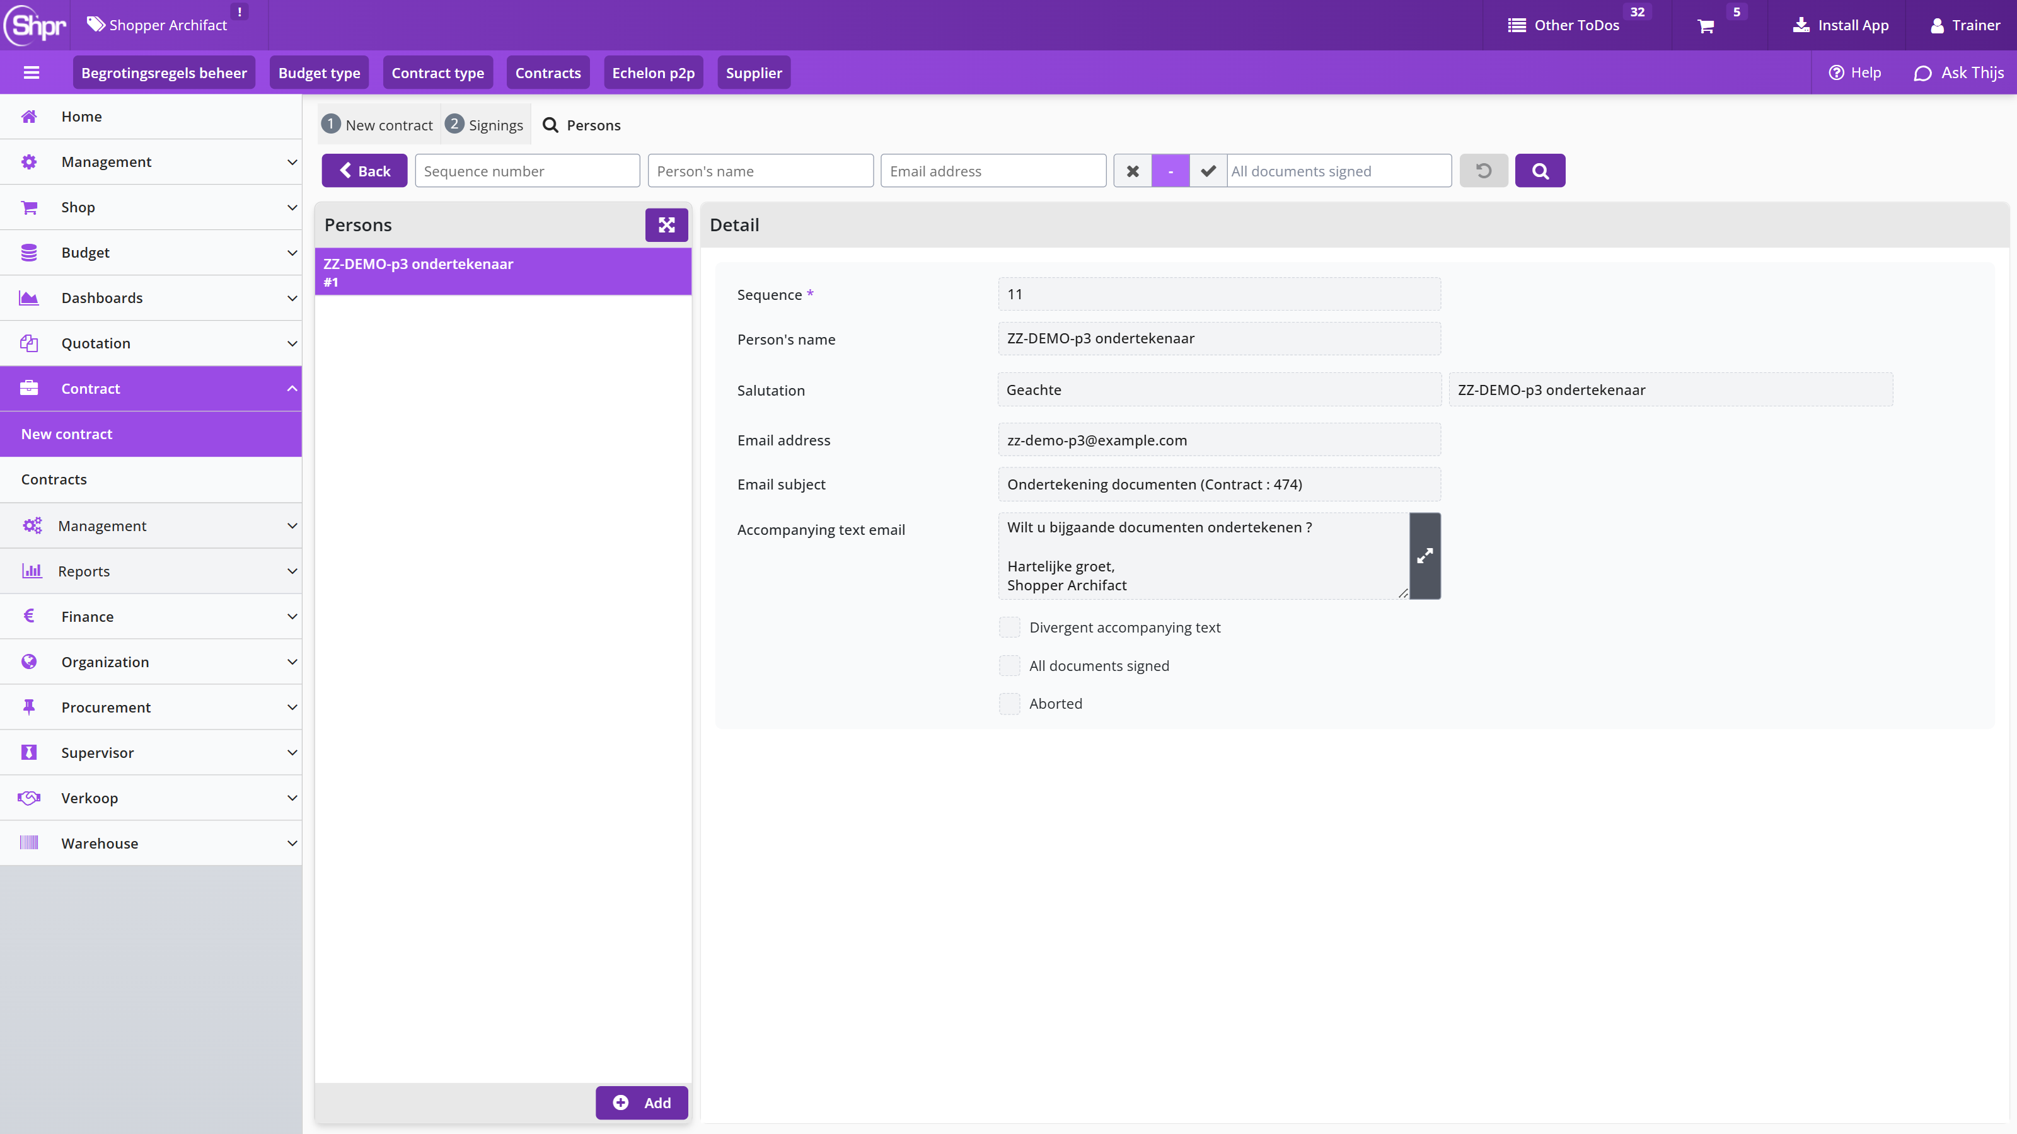Click the Procurement pin icon
Image resolution: width=2017 pixels, height=1134 pixels.
pos(29,707)
